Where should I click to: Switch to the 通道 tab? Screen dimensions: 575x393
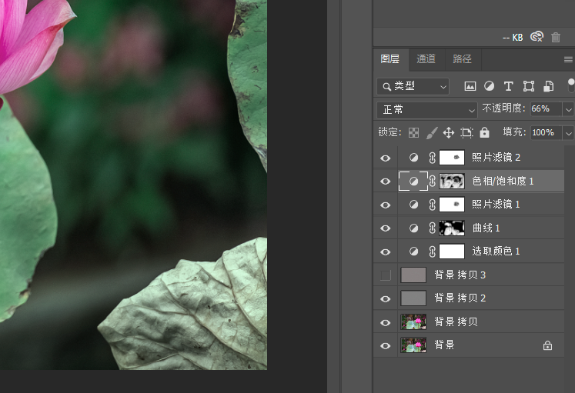click(x=426, y=58)
